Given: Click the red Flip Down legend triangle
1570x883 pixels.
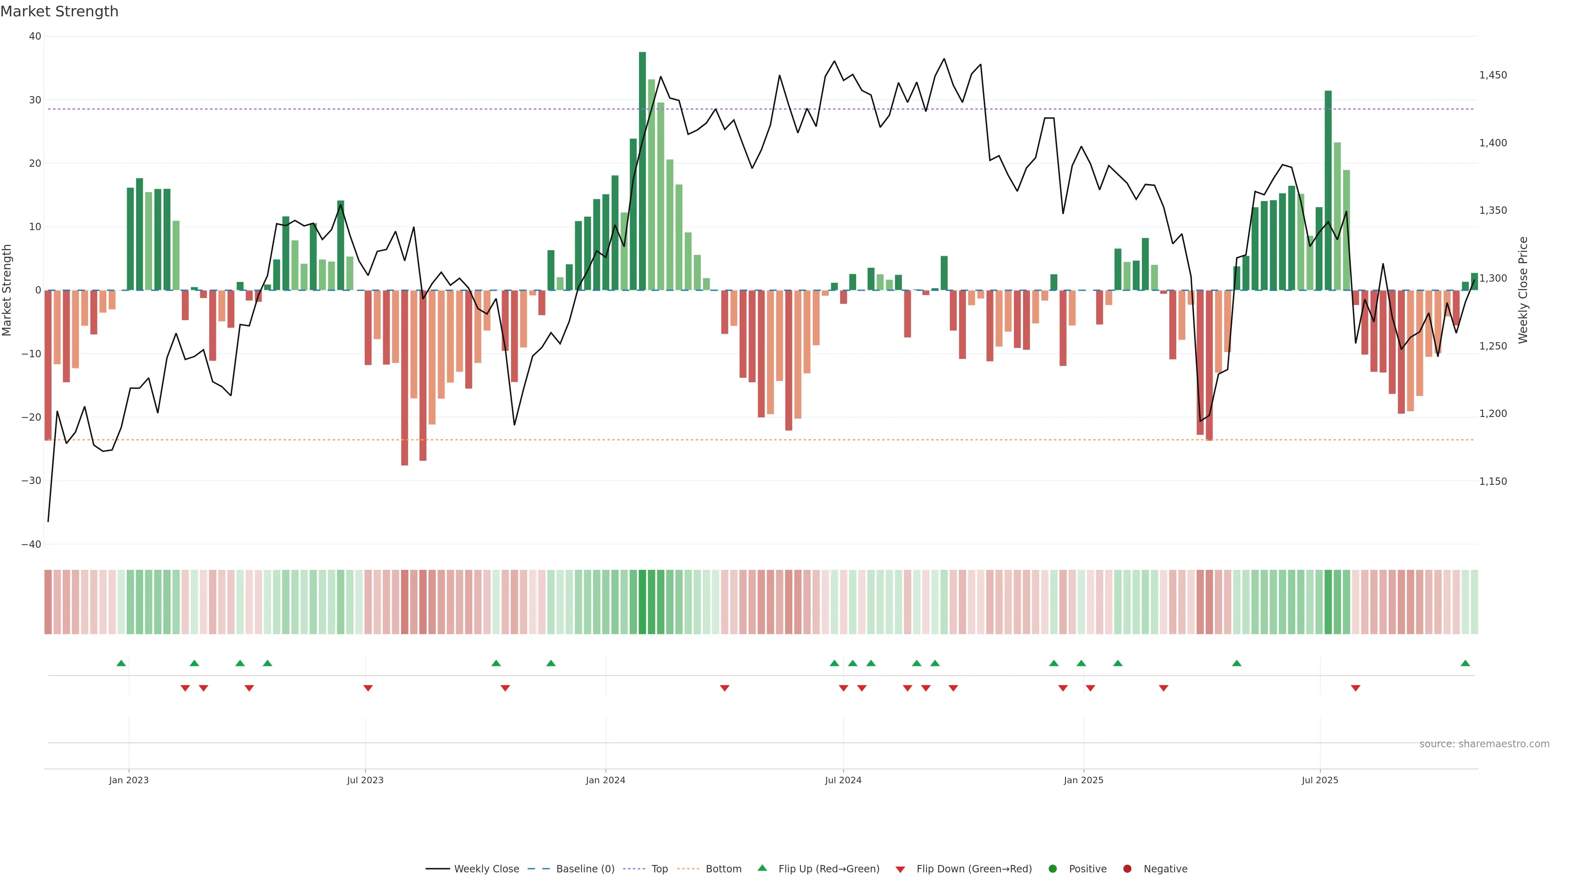Looking at the screenshot, I should point(900,870).
